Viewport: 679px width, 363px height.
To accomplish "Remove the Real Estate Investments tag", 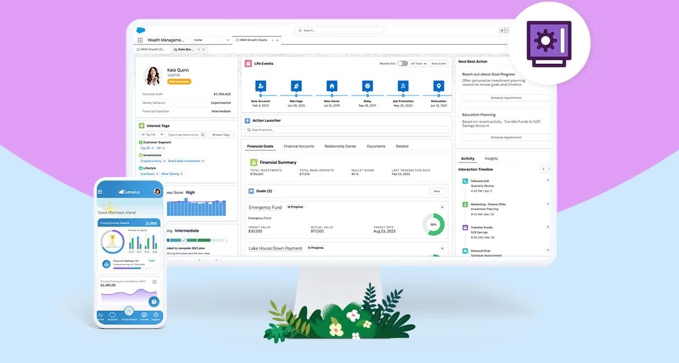I will [203, 161].
